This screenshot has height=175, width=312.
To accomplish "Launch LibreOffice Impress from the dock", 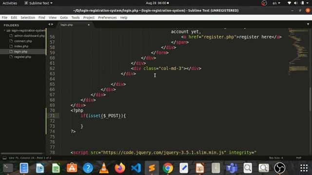I will tap(200, 168).
